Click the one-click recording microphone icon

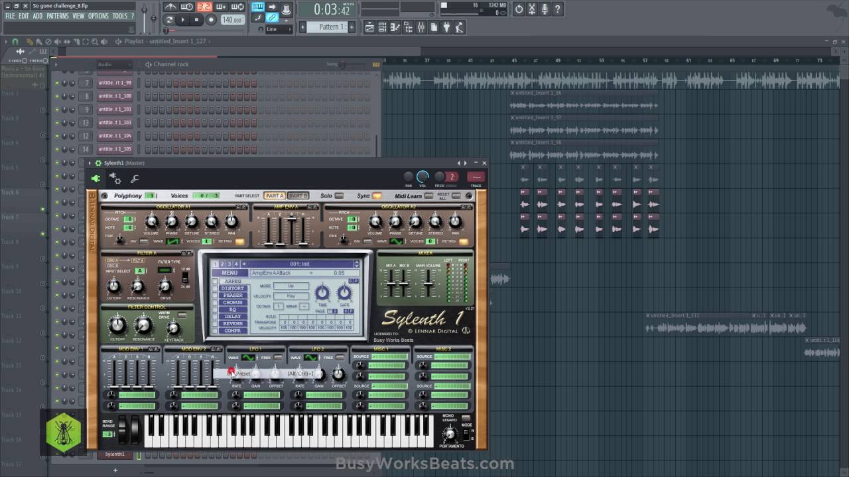(x=545, y=9)
